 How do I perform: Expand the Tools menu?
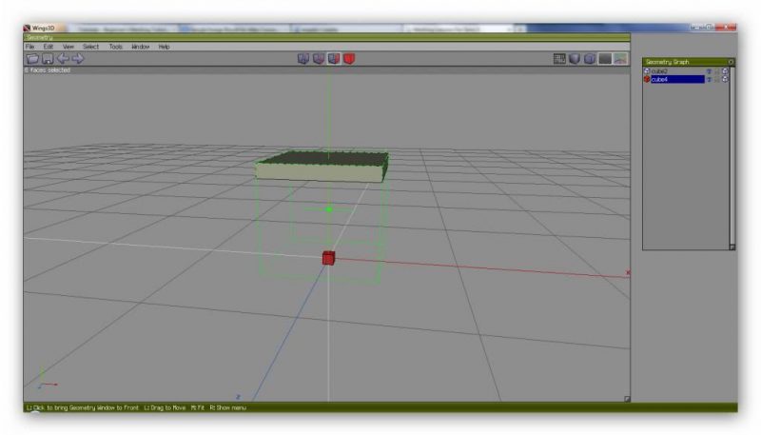click(x=116, y=46)
